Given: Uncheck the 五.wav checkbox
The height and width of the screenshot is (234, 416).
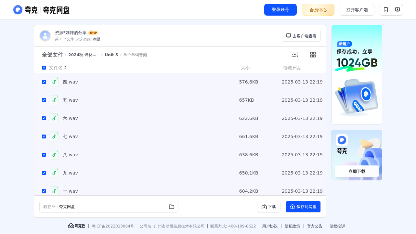Looking at the screenshot, I should [x=44, y=100].
